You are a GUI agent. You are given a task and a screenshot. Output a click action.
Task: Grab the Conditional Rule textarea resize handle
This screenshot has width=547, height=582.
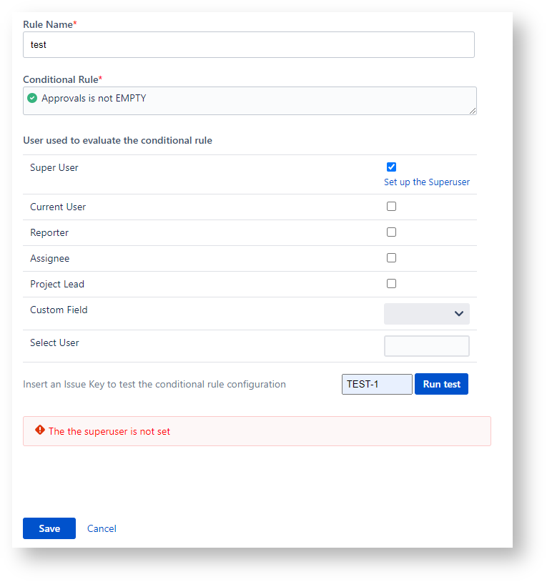click(x=473, y=111)
